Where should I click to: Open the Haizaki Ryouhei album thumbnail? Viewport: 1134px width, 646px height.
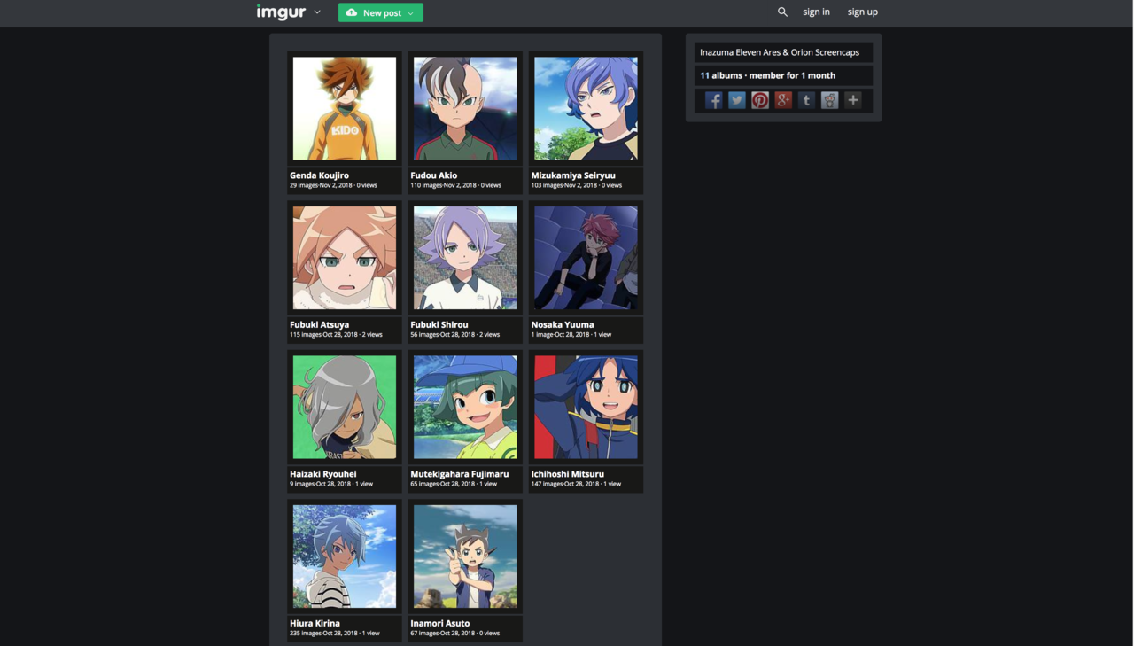click(x=345, y=408)
